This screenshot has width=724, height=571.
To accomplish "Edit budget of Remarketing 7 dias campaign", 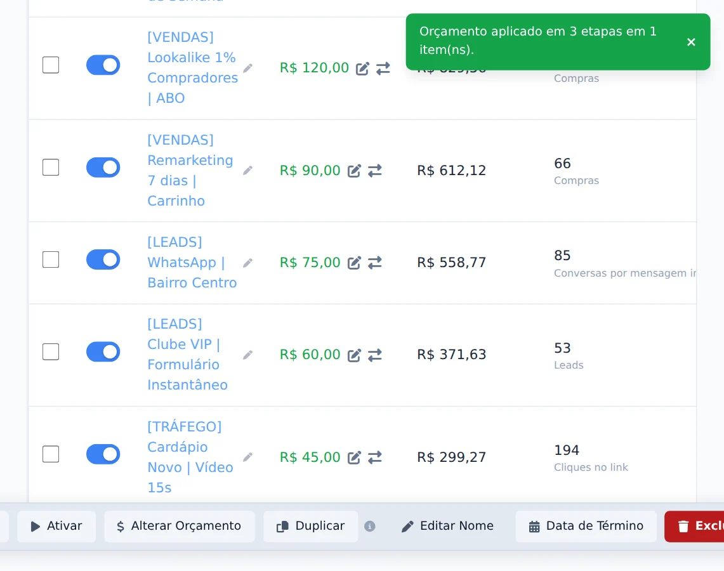I will tap(354, 171).
